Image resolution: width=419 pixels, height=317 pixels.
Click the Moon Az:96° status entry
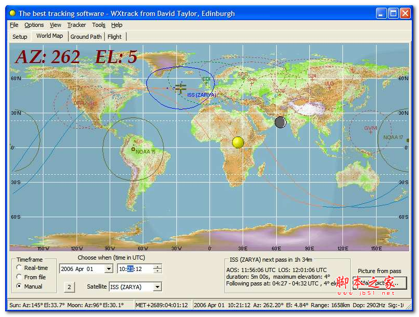95,305
